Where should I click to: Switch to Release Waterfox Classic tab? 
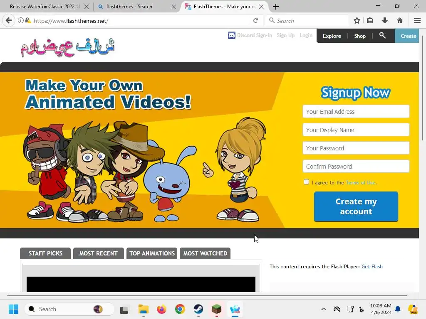click(x=45, y=7)
